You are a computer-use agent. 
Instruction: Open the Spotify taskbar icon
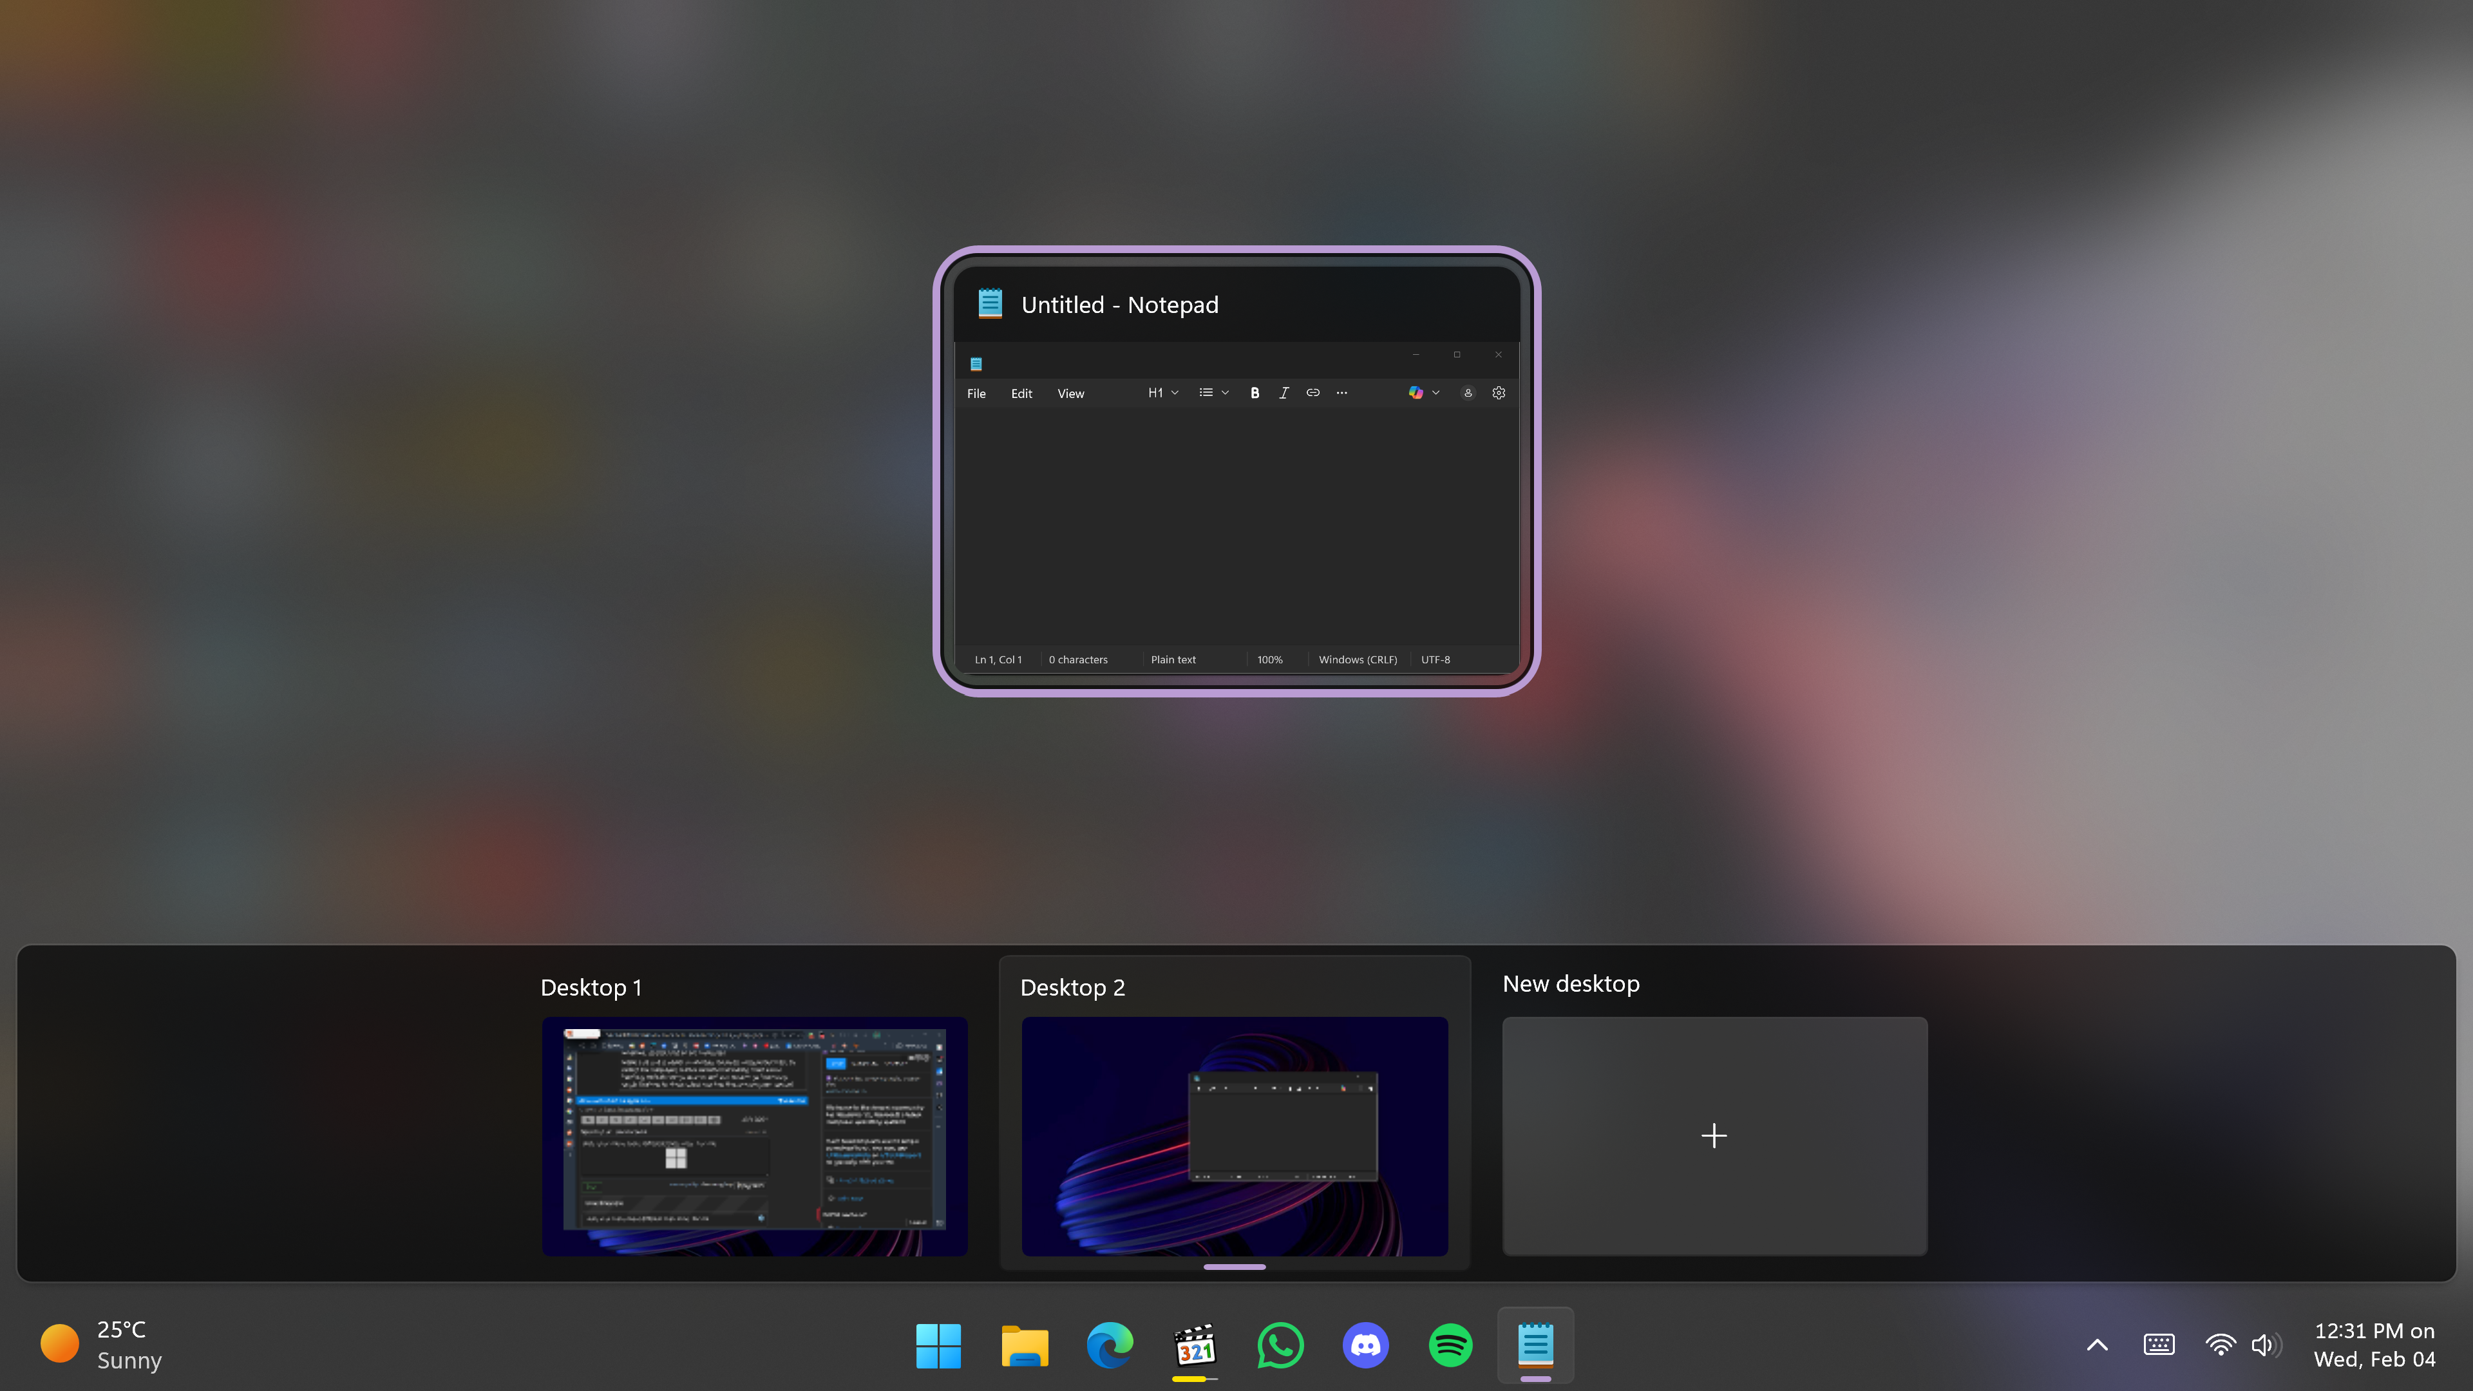click(1450, 1345)
